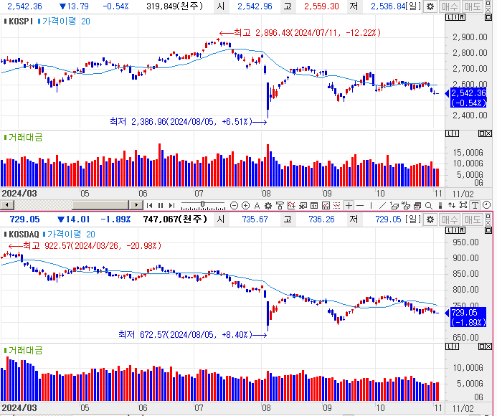Maximize the KOSPI 거래대금 volume pane
497x416 pixels.
[481, 133]
